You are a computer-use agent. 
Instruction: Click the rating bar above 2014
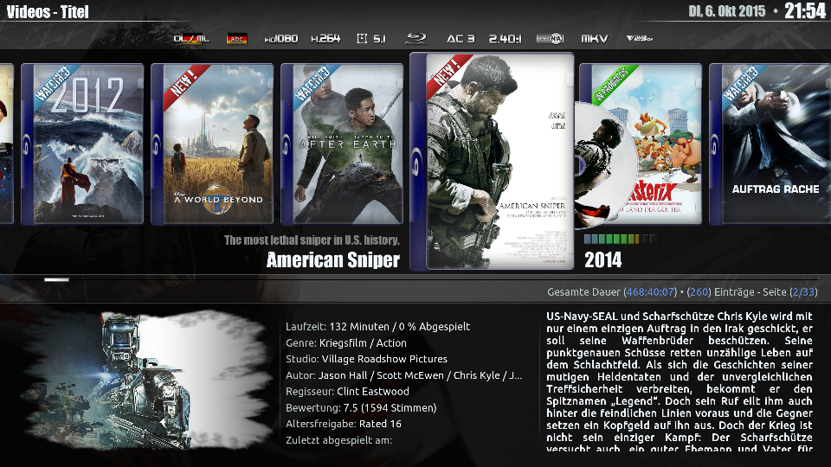coord(620,240)
